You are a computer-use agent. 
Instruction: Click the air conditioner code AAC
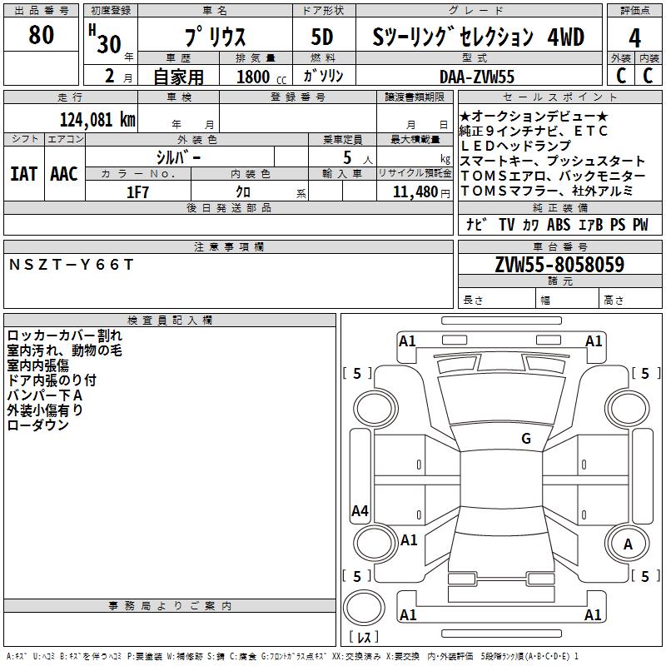[64, 174]
